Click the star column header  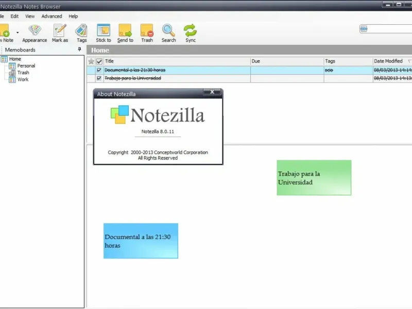tap(91, 61)
